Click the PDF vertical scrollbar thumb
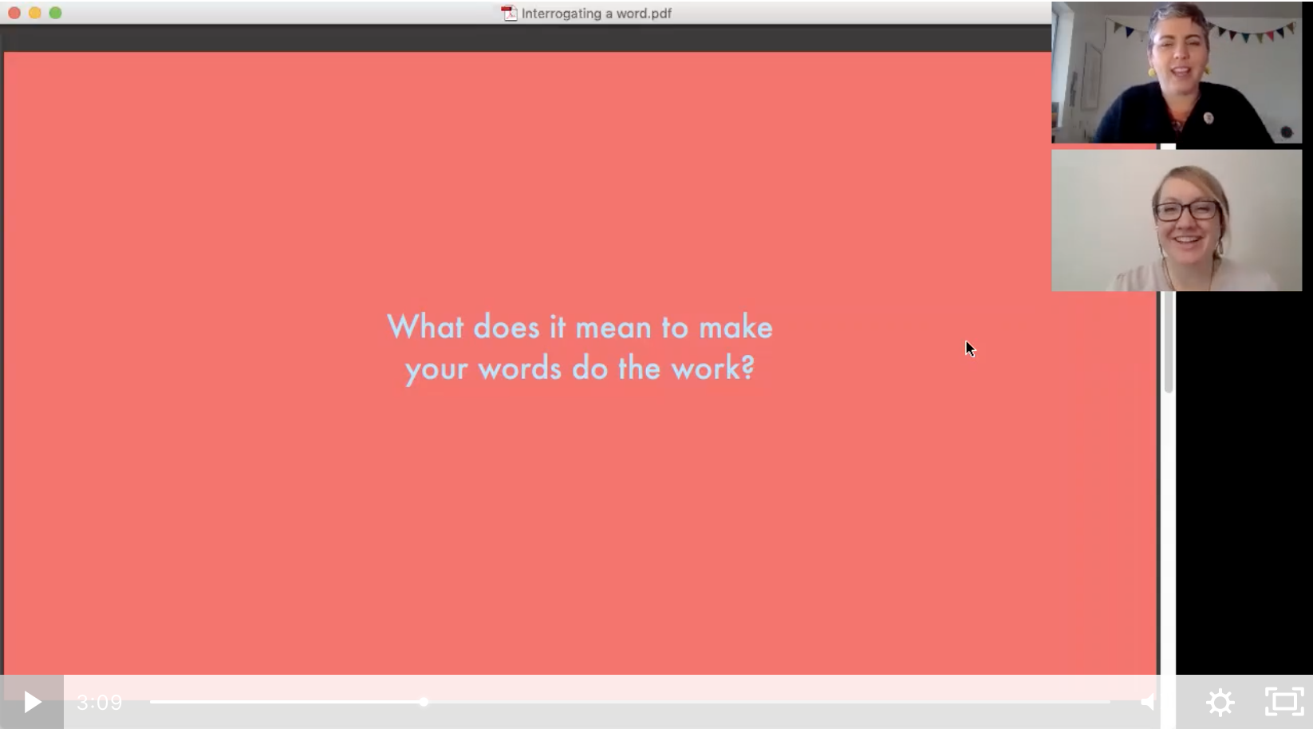1313x729 pixels. (1168, 341)
